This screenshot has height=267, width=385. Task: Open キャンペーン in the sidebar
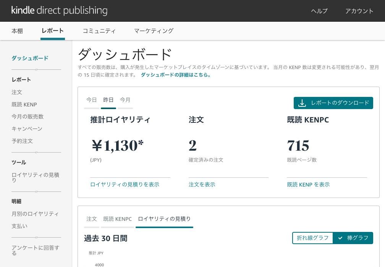(27, 129)
